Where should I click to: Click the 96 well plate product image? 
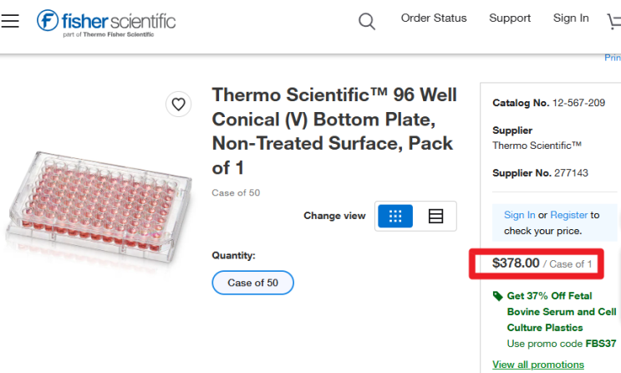click(x=99, y=206)
